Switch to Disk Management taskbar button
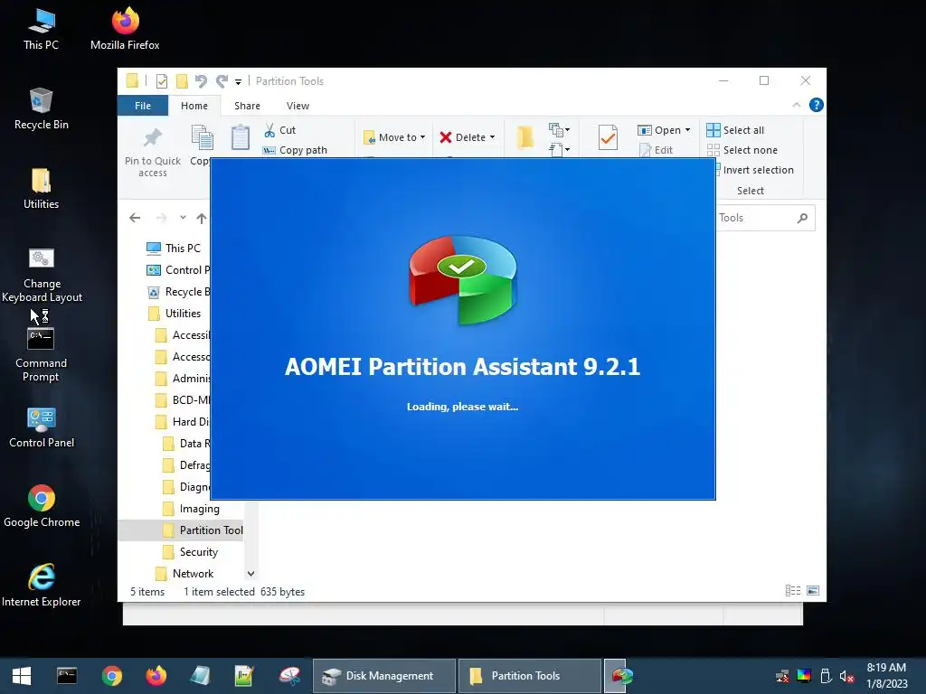 [383, 676]
